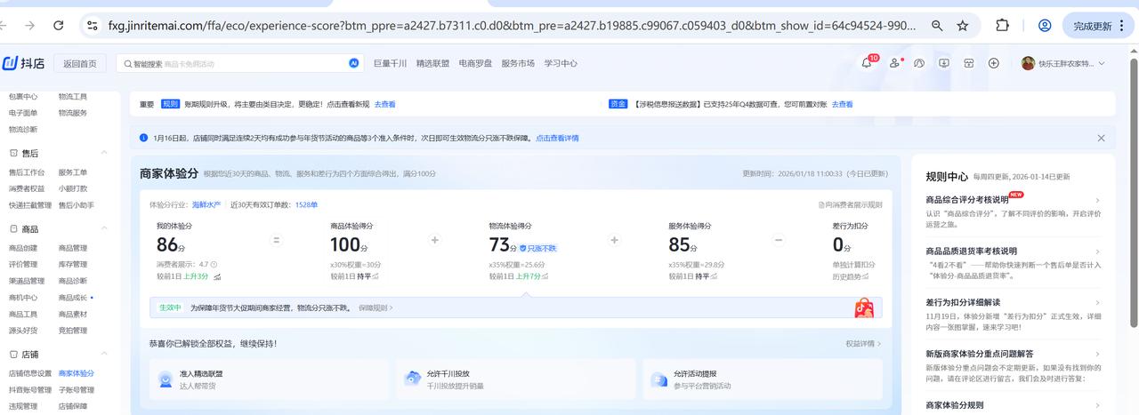Click the 只涨不跌 badge by logistics score
1139x415 pixels.
point(538,248)
